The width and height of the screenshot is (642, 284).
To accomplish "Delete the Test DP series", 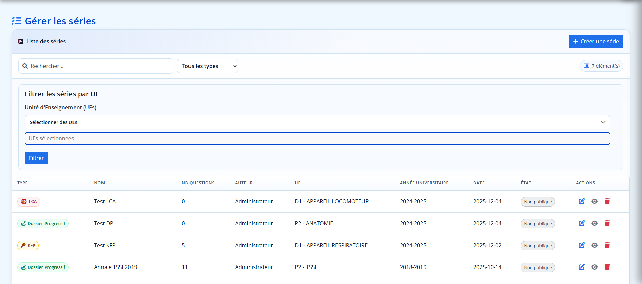I will [607, 223].
